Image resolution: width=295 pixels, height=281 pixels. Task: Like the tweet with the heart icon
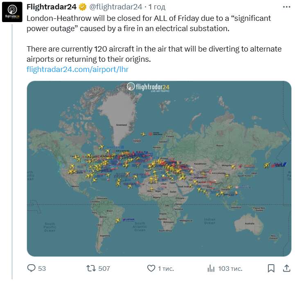point(151,268)
